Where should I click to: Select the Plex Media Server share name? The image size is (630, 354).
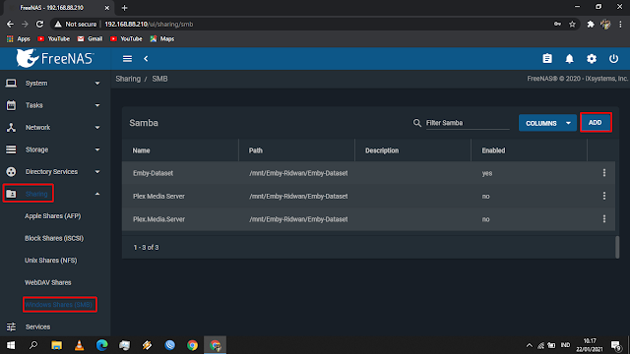pyautogui.click(x=158, y=197)
